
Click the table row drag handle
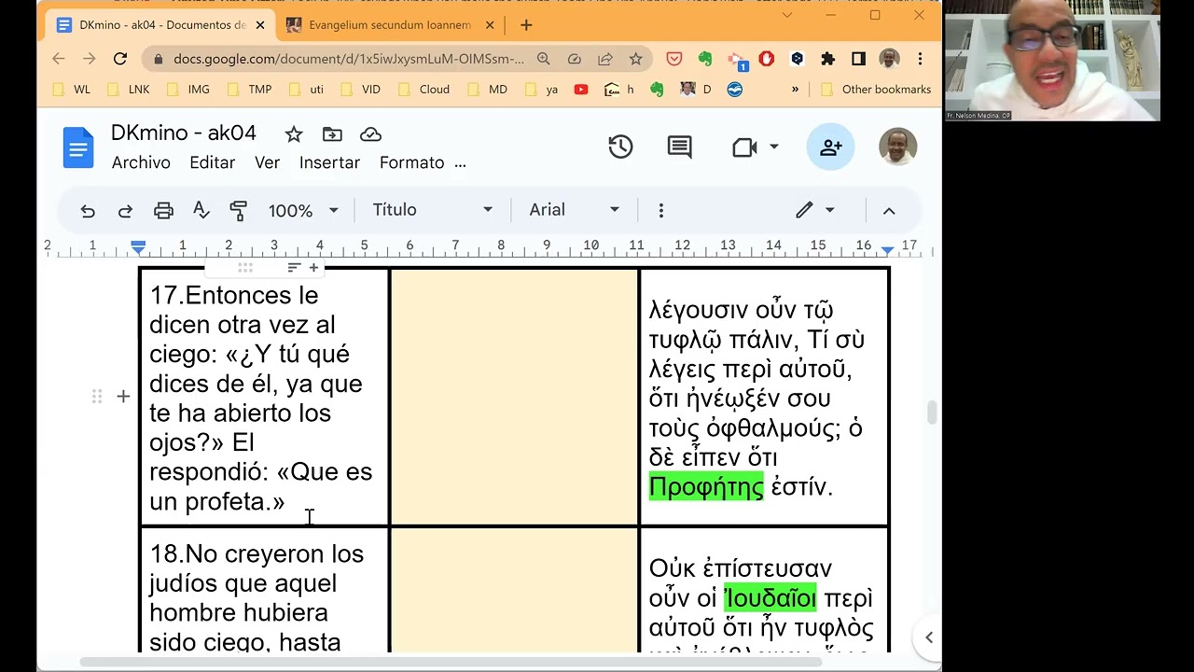[96, 397]
